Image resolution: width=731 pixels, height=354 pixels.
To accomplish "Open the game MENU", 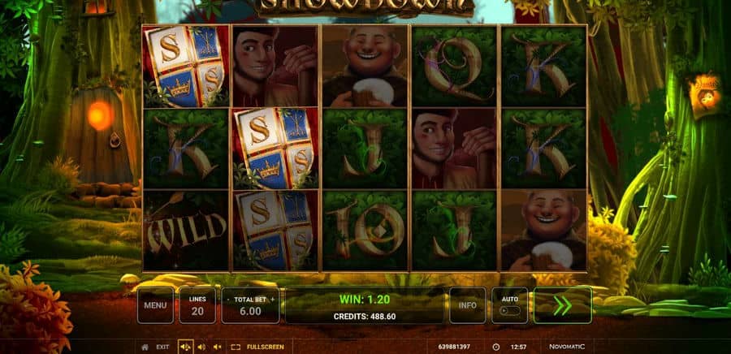I will [x=155, y=305].
